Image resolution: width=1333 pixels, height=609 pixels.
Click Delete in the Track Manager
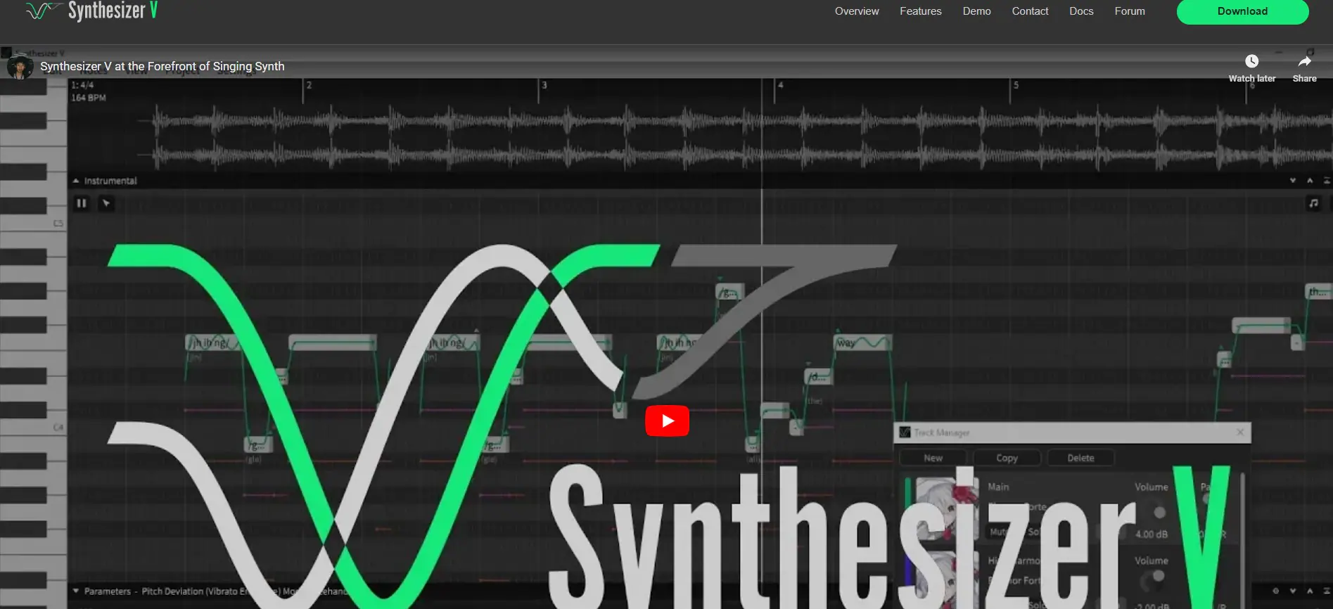(x=1080, y=458)
